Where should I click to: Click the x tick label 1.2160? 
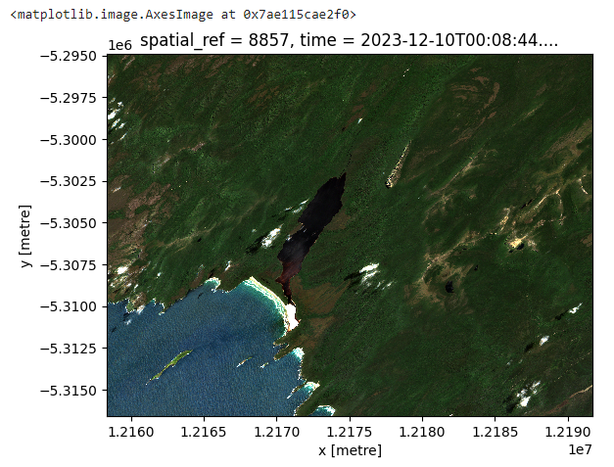click(x=131, y=432)
